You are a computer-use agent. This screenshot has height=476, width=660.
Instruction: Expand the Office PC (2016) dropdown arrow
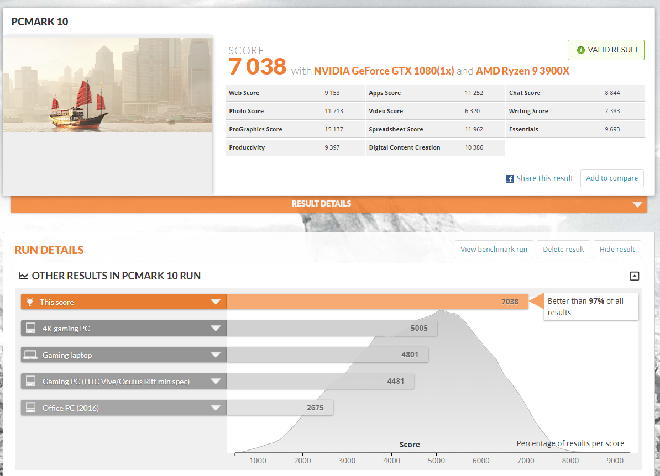point(216,408)
